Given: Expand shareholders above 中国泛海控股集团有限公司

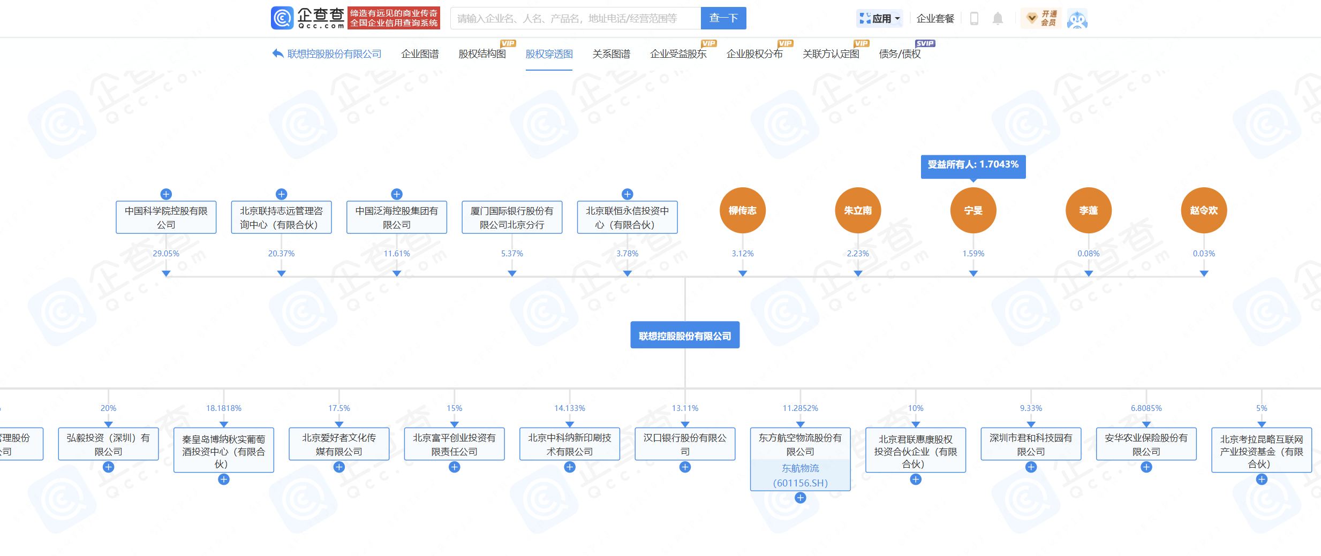Looking at the screenshot, I should (397, 194).
